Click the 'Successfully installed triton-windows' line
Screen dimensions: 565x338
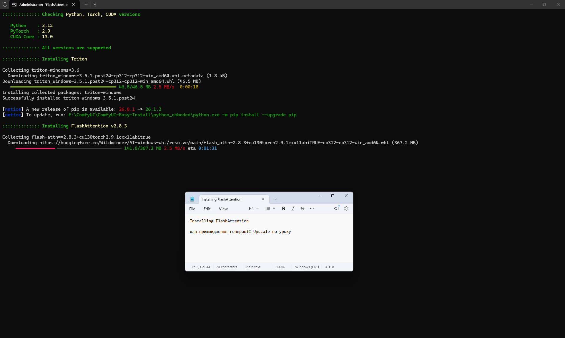coord(69,98)
